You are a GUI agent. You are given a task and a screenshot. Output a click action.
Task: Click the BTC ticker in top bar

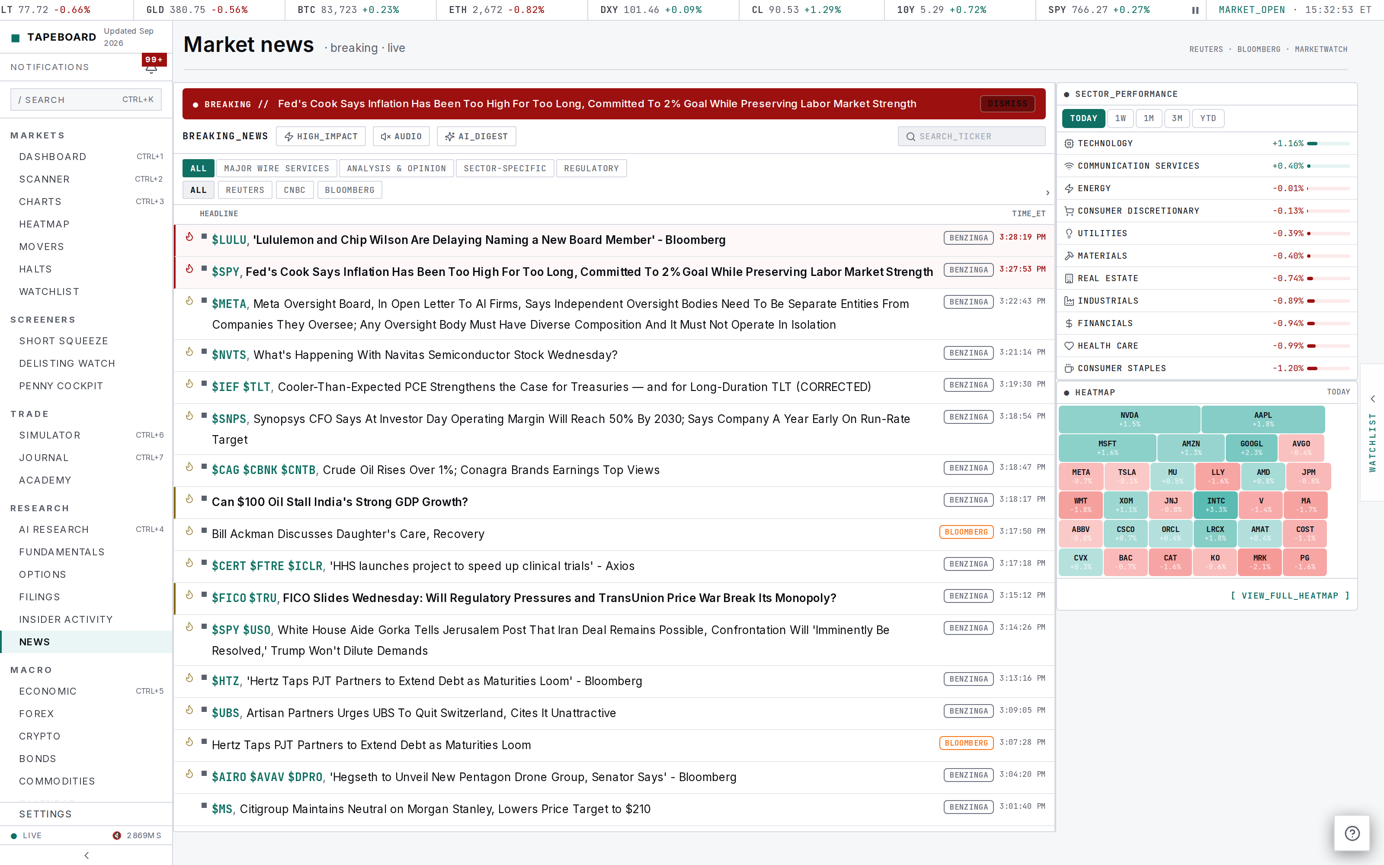348,10
